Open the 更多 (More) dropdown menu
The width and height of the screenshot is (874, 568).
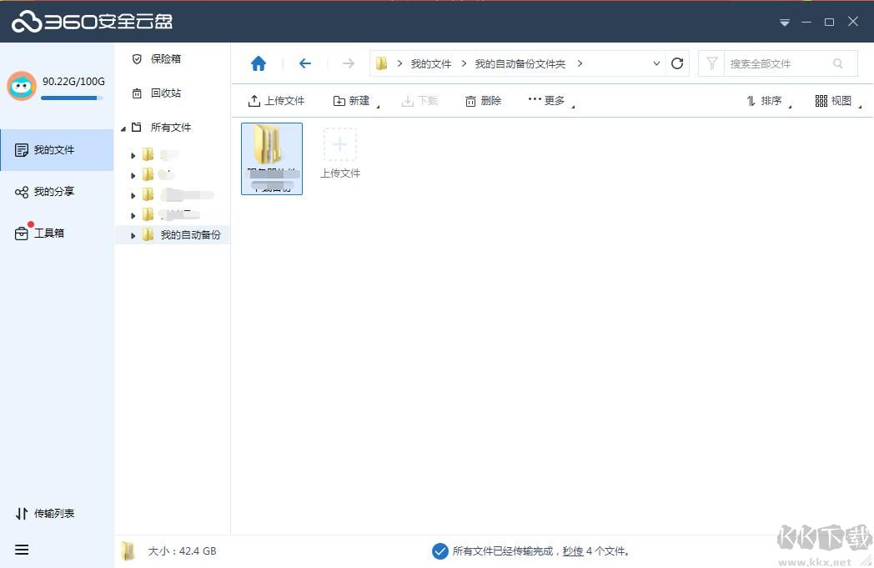[546, 100]
